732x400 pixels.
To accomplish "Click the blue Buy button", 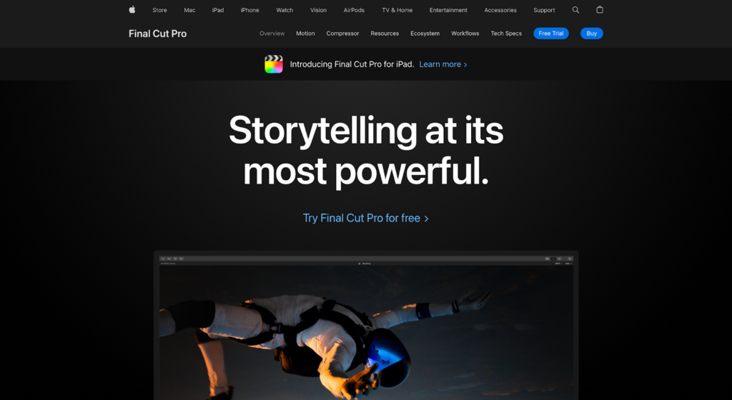I will 591,34.
